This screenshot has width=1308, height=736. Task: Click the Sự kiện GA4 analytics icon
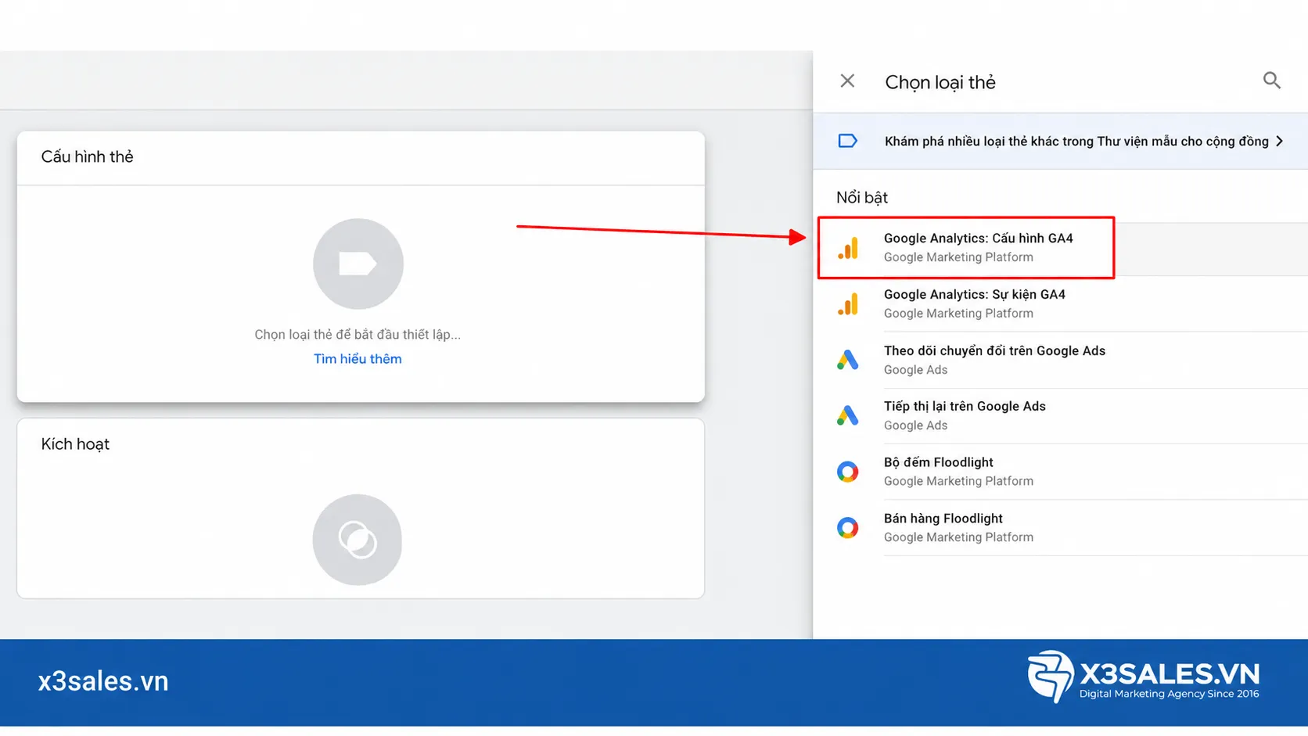[848, 304]
